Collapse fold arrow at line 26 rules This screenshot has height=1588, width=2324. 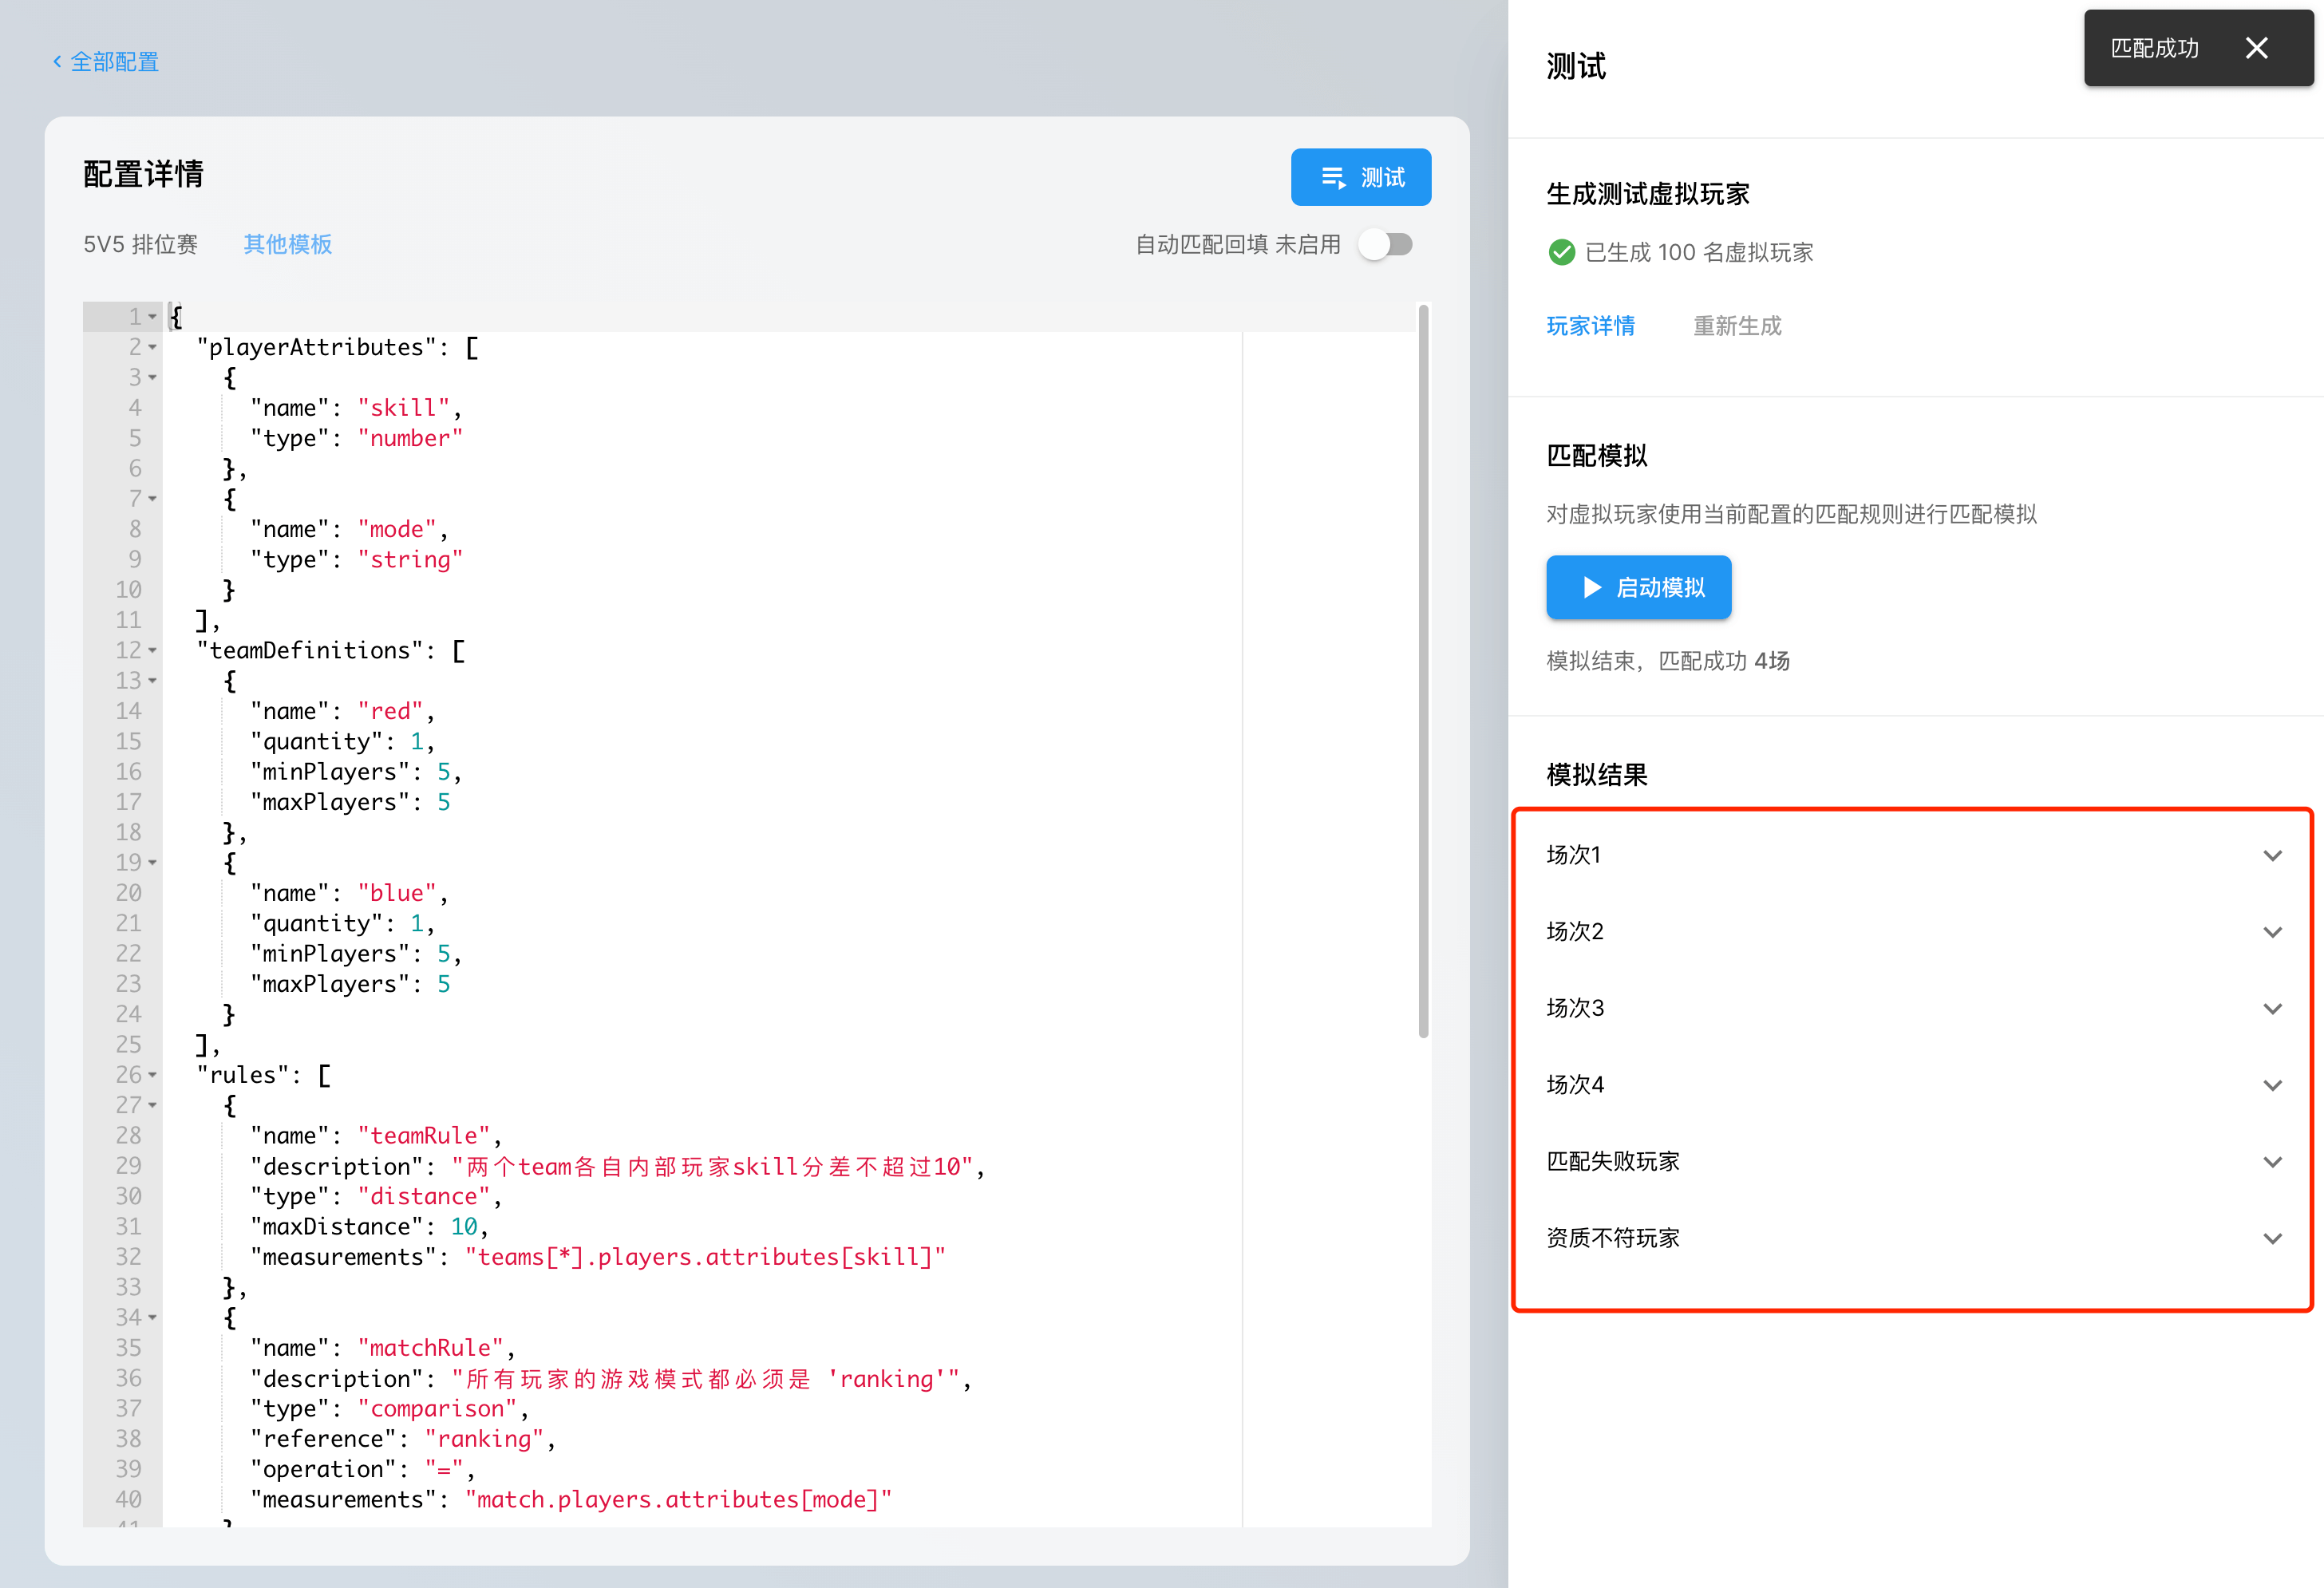coord(153,1075)
